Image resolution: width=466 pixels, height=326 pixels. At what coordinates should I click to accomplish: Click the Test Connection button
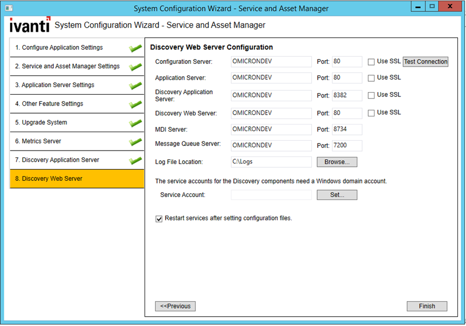pyautogui.click(x=425, y=62)
